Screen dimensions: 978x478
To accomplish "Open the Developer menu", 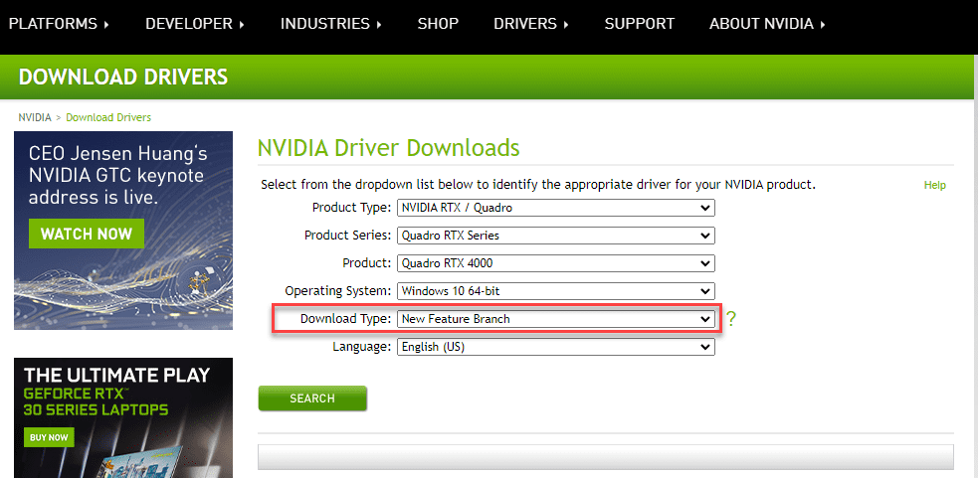I will [x=195, y=24].
